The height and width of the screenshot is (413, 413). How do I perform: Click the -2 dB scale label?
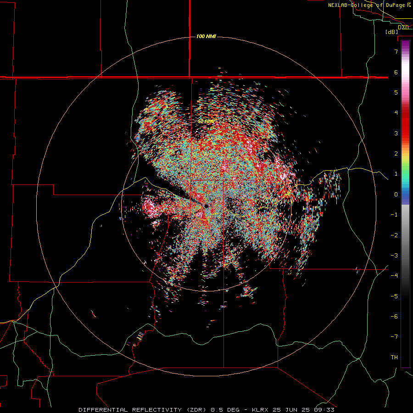(394, 235)
